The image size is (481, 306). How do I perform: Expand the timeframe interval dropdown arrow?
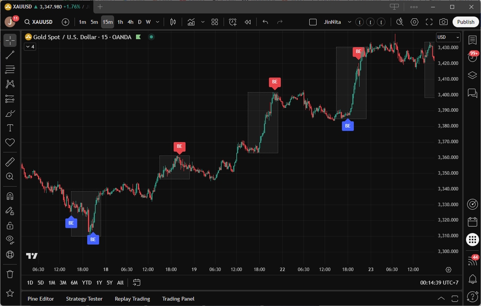pyautogui.click(x=158, y=22)
